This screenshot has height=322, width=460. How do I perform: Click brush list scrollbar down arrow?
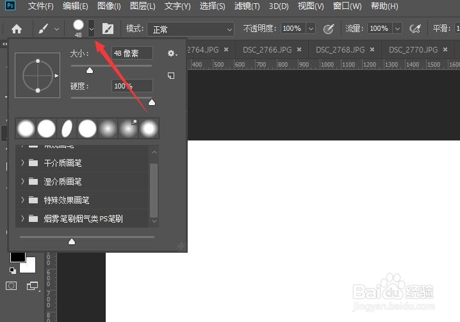point(154,221)
